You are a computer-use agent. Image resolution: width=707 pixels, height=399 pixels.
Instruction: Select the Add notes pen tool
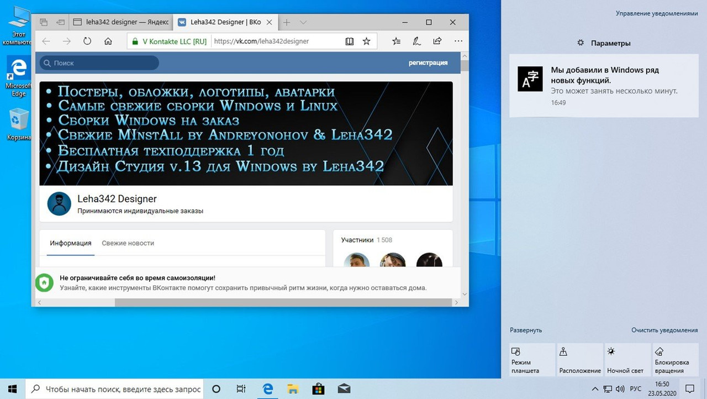pyautogui.click(x=416, y=40)
